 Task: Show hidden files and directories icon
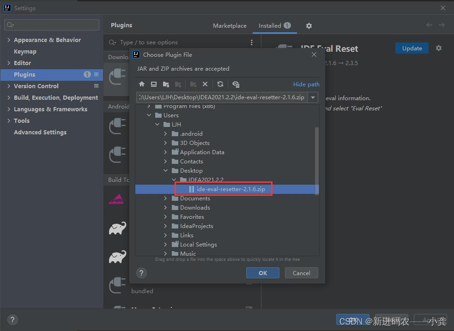tap(236, 84)
